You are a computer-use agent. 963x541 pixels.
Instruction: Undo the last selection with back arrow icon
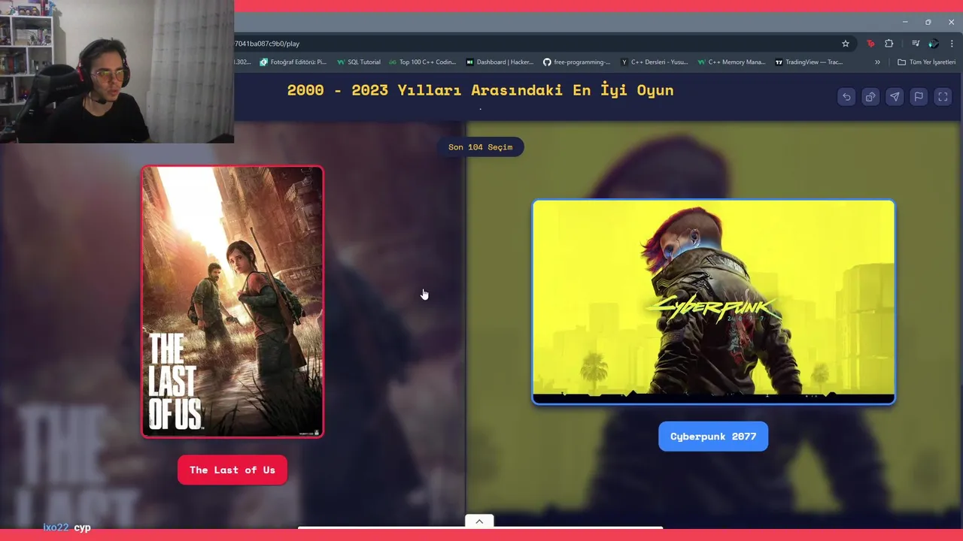pos(846,97)
